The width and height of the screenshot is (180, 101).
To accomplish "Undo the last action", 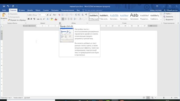I will point(8,6).
